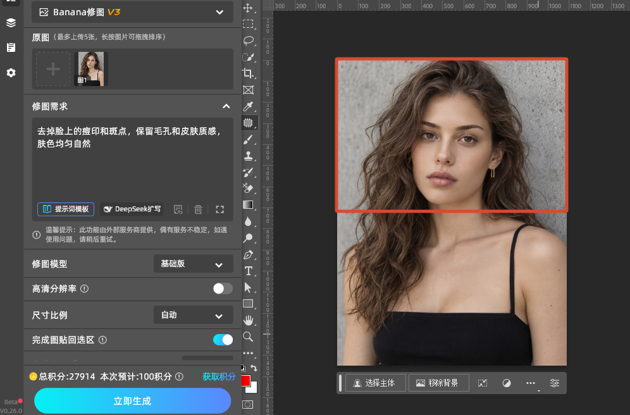The height and width of the screenshot is (415, 630).
Task: Click 选择主体 in the contextual bar
Action: [x=375, y=383]
